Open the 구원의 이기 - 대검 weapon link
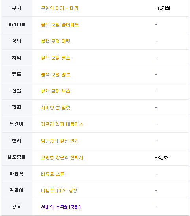The width and height of the screenshot is (190, 216). [x=60, y=8]
